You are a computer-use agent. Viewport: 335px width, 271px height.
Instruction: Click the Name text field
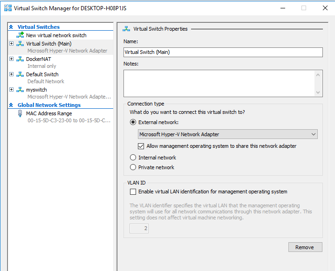tap(223, 52)
